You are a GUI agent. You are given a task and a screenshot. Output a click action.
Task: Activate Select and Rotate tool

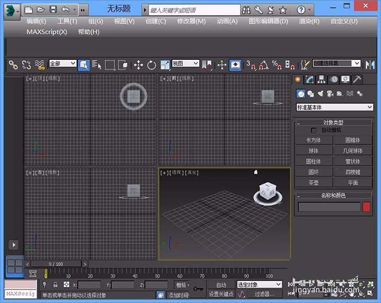152,65
